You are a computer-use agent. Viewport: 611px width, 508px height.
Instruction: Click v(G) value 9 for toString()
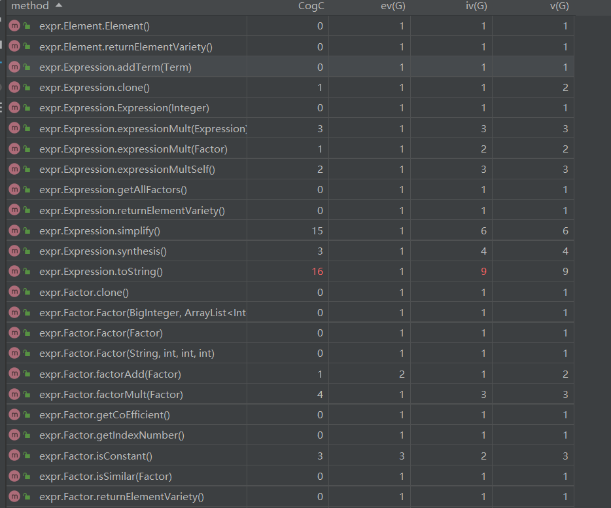[x=565, y=272]
